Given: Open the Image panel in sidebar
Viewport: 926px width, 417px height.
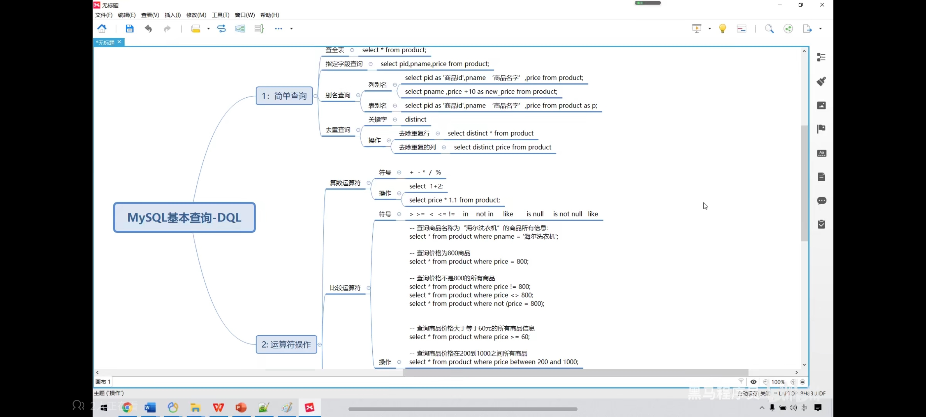Looking at the screenshot, I should 821,105.
